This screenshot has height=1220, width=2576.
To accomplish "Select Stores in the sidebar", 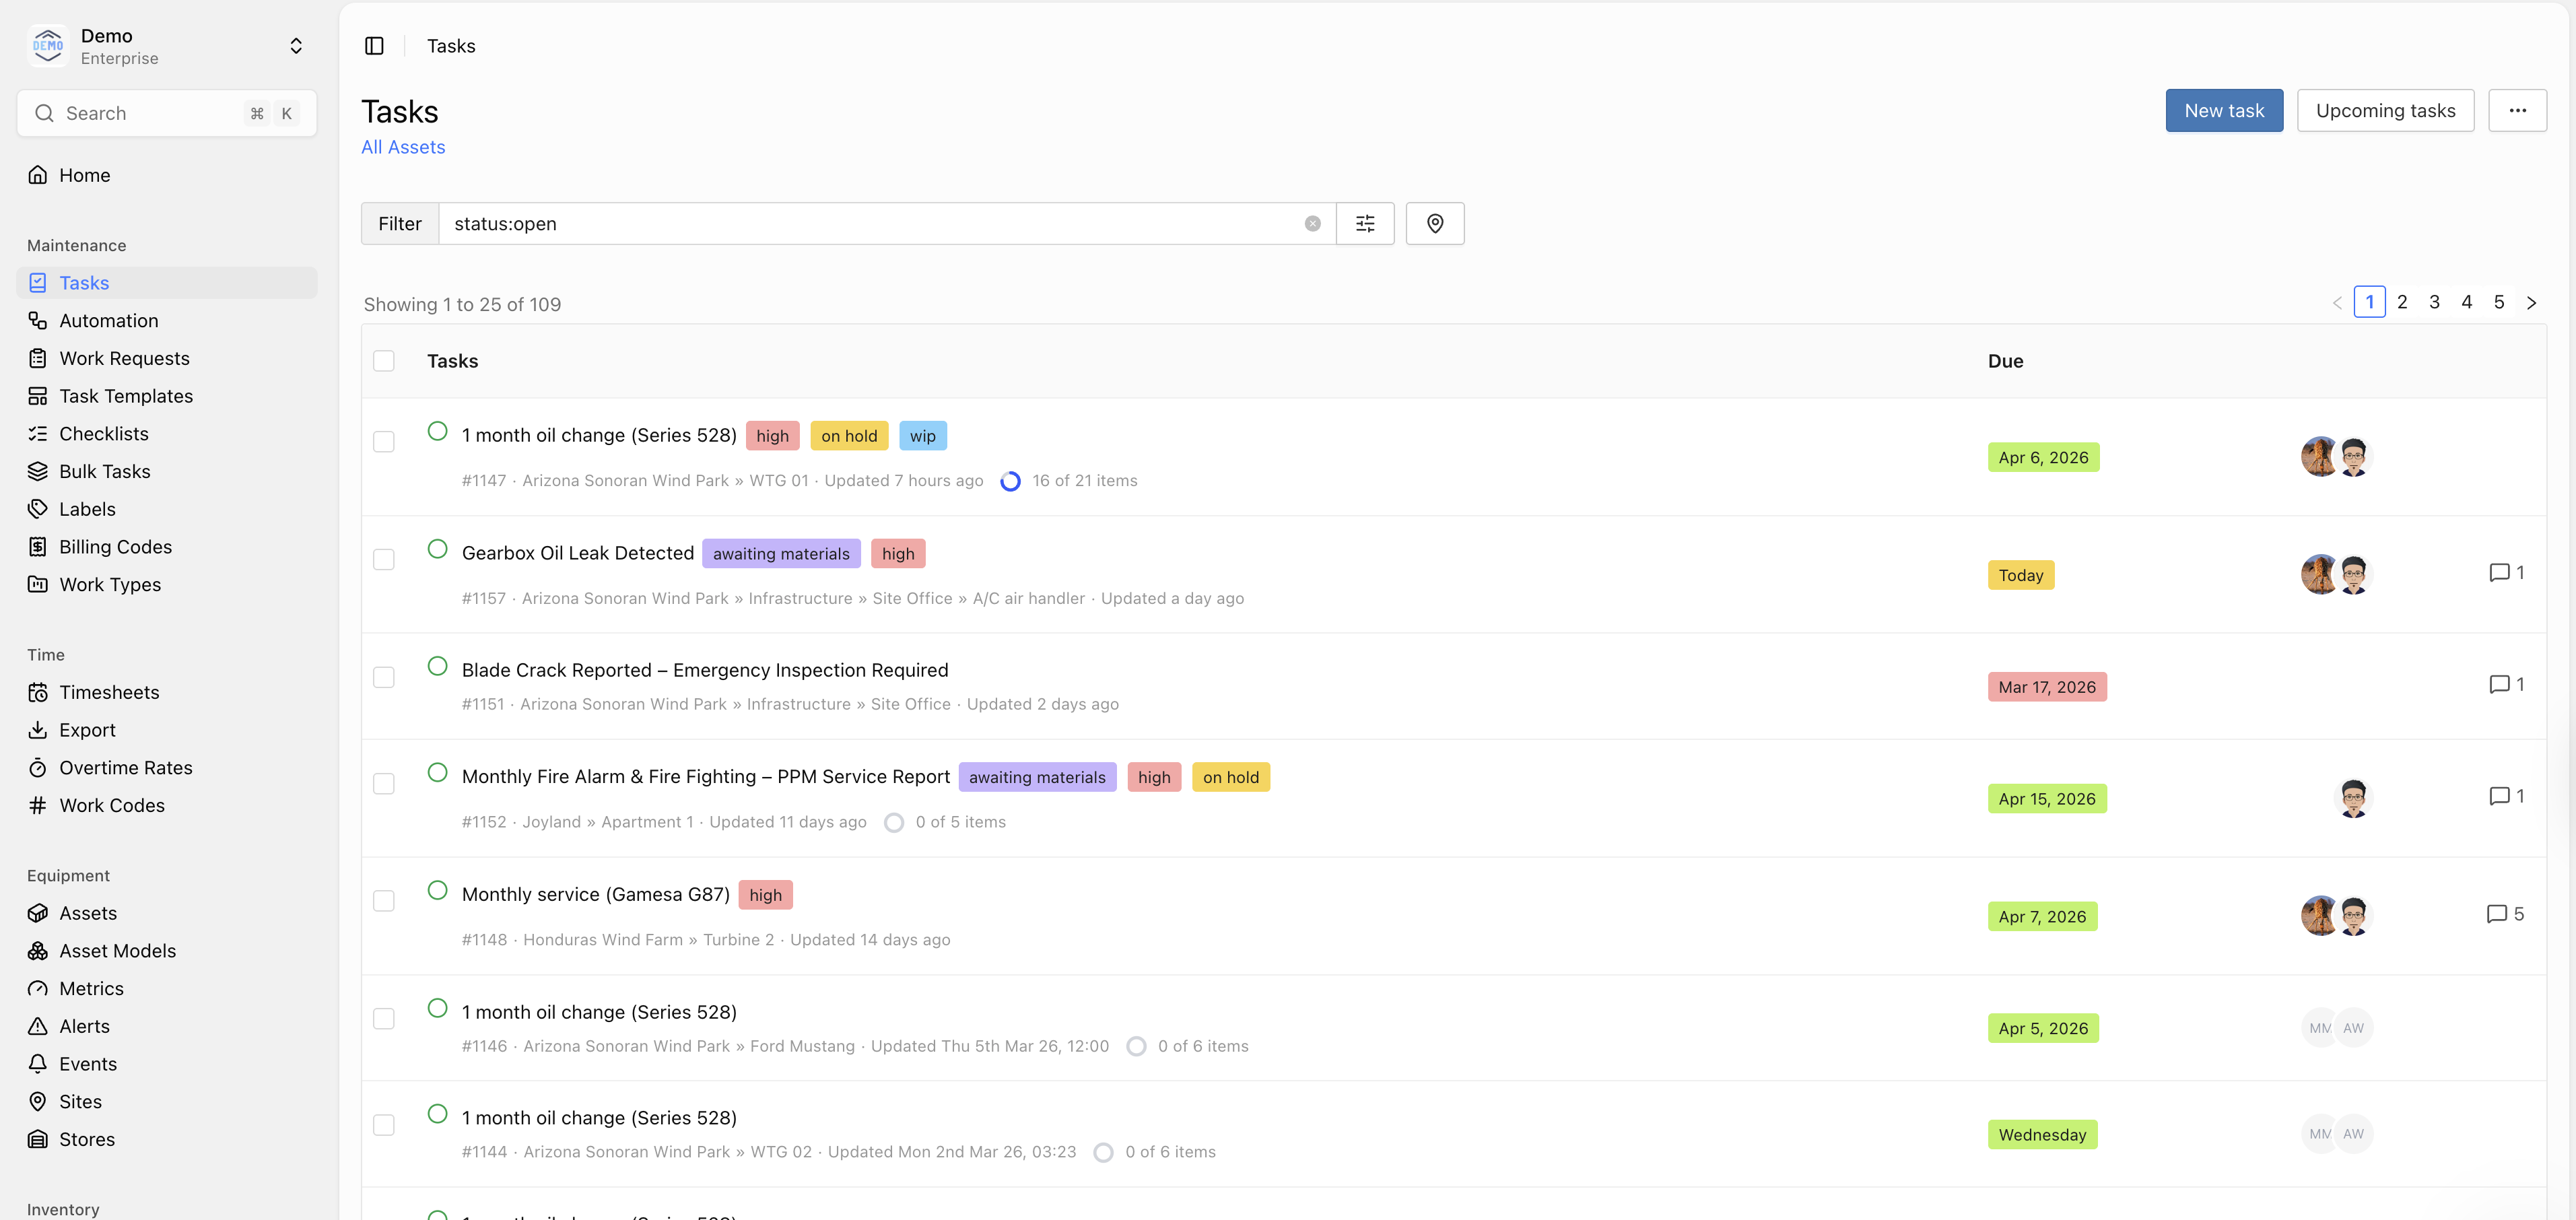I will click(x=86, y=1139).
